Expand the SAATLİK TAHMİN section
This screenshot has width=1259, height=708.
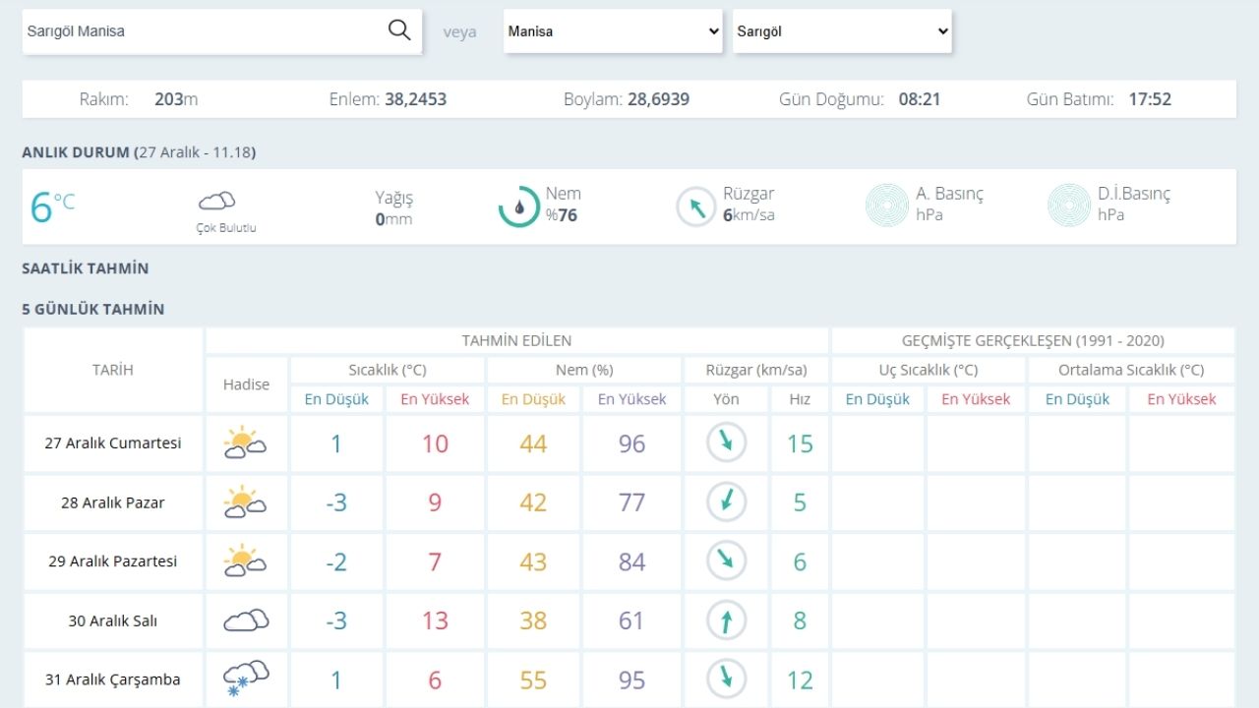(86, 268)
